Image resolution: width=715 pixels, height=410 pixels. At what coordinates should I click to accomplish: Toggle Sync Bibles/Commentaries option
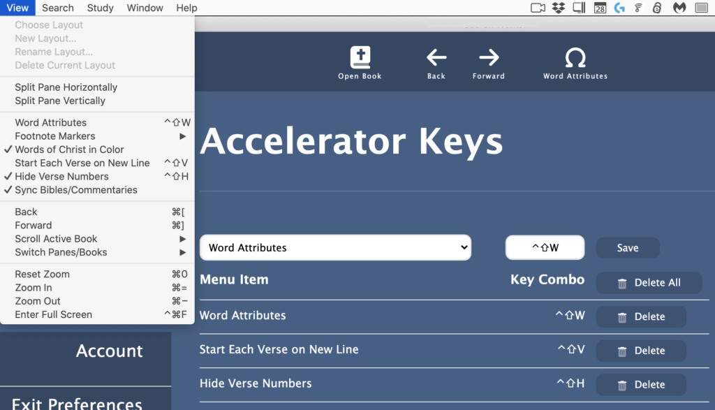click(x=97, y=190)
